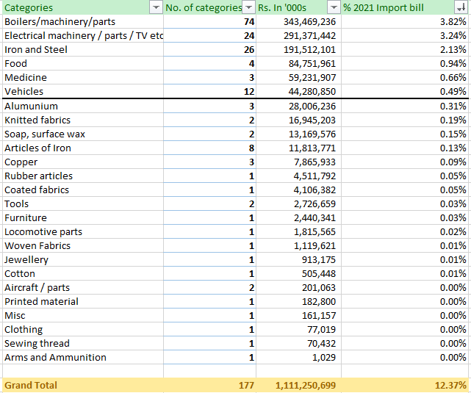Screen dimensions: 471x393
Task: Select the value 28,006,236
Action: coord(298,106)
